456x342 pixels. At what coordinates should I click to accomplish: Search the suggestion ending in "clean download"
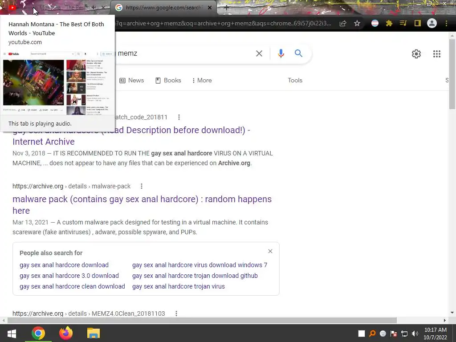pos(72,286)
